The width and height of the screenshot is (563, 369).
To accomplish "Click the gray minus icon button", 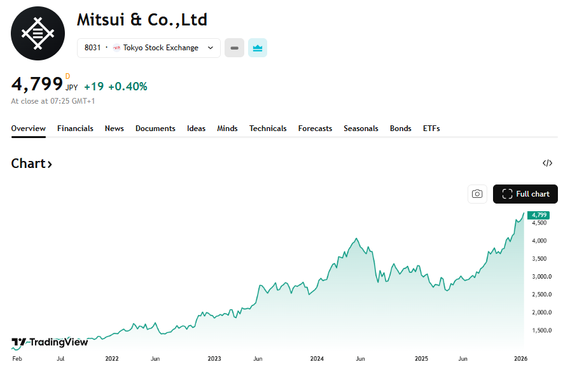I will pyautogui.click(x=234, y=48).
